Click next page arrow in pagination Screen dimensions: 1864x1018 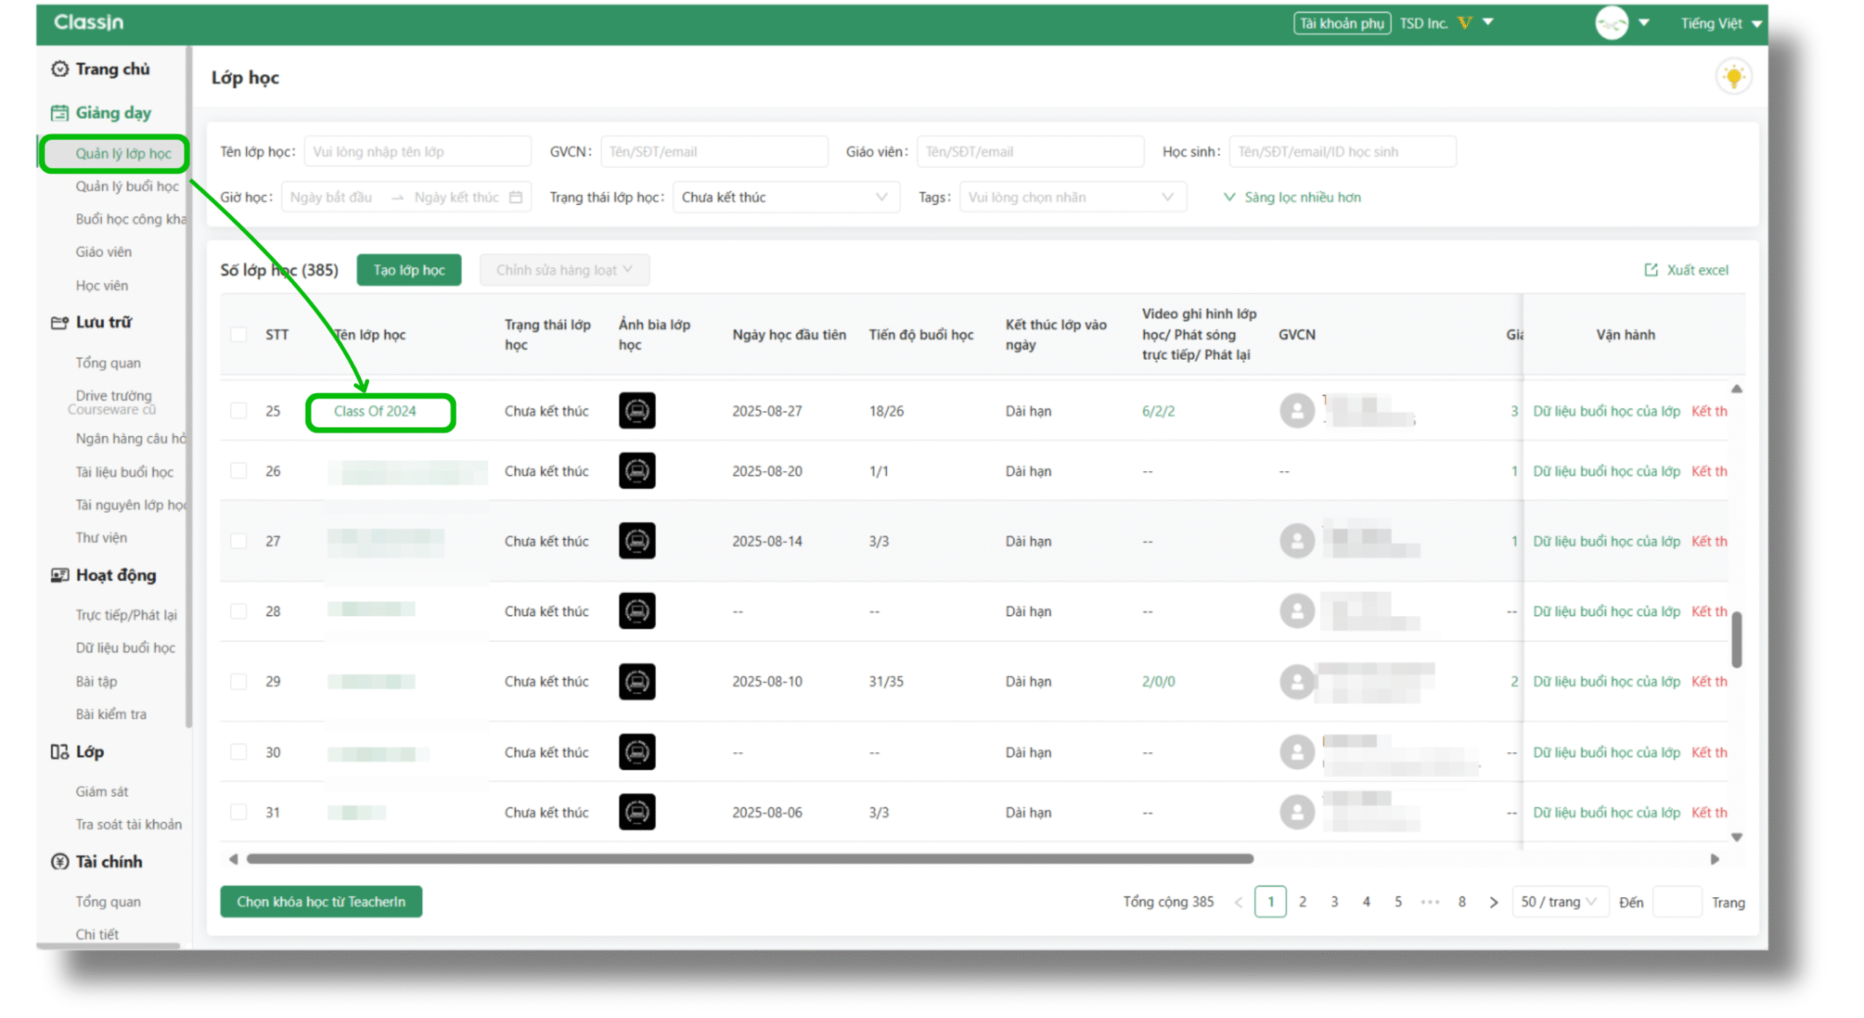tap(1493, 902)
